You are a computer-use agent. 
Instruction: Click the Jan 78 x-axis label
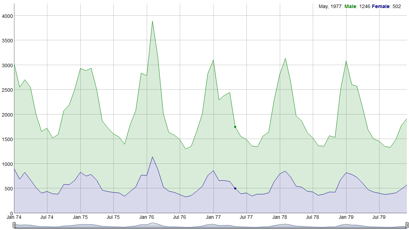pyautogui.click(x=279, y=217)
